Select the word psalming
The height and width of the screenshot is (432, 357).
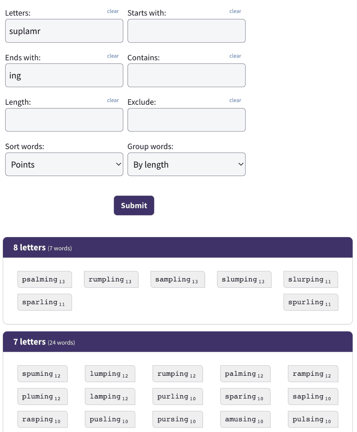[44, 280]
